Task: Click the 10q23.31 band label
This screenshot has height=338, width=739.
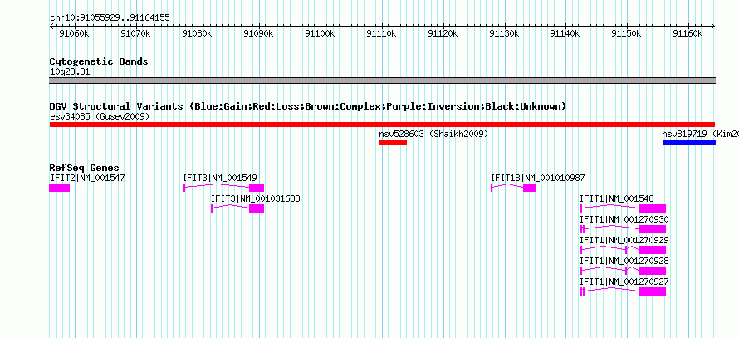Action: point(70,72)
